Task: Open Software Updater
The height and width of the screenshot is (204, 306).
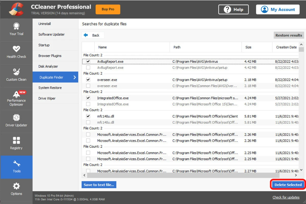Action: [55, 34]
